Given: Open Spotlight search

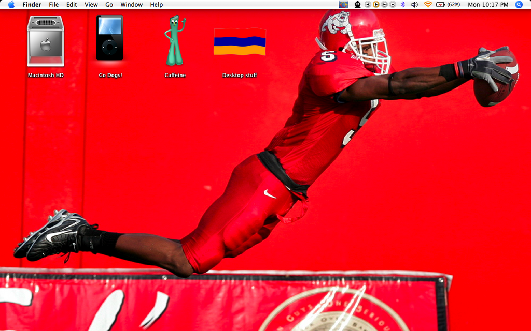Looking at the screenshot, I should pyautogui.click(x=519, y=4).
